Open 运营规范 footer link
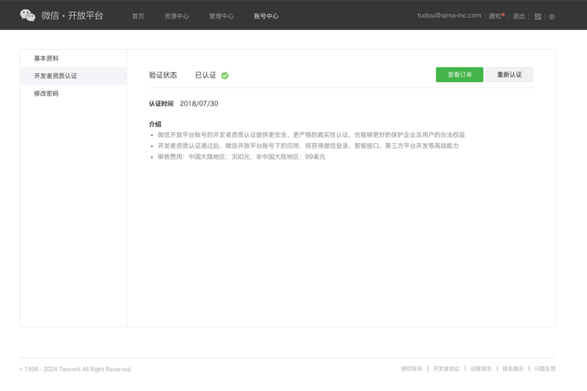This screenshot has width=587, height=391. click(x=481, y=369)
